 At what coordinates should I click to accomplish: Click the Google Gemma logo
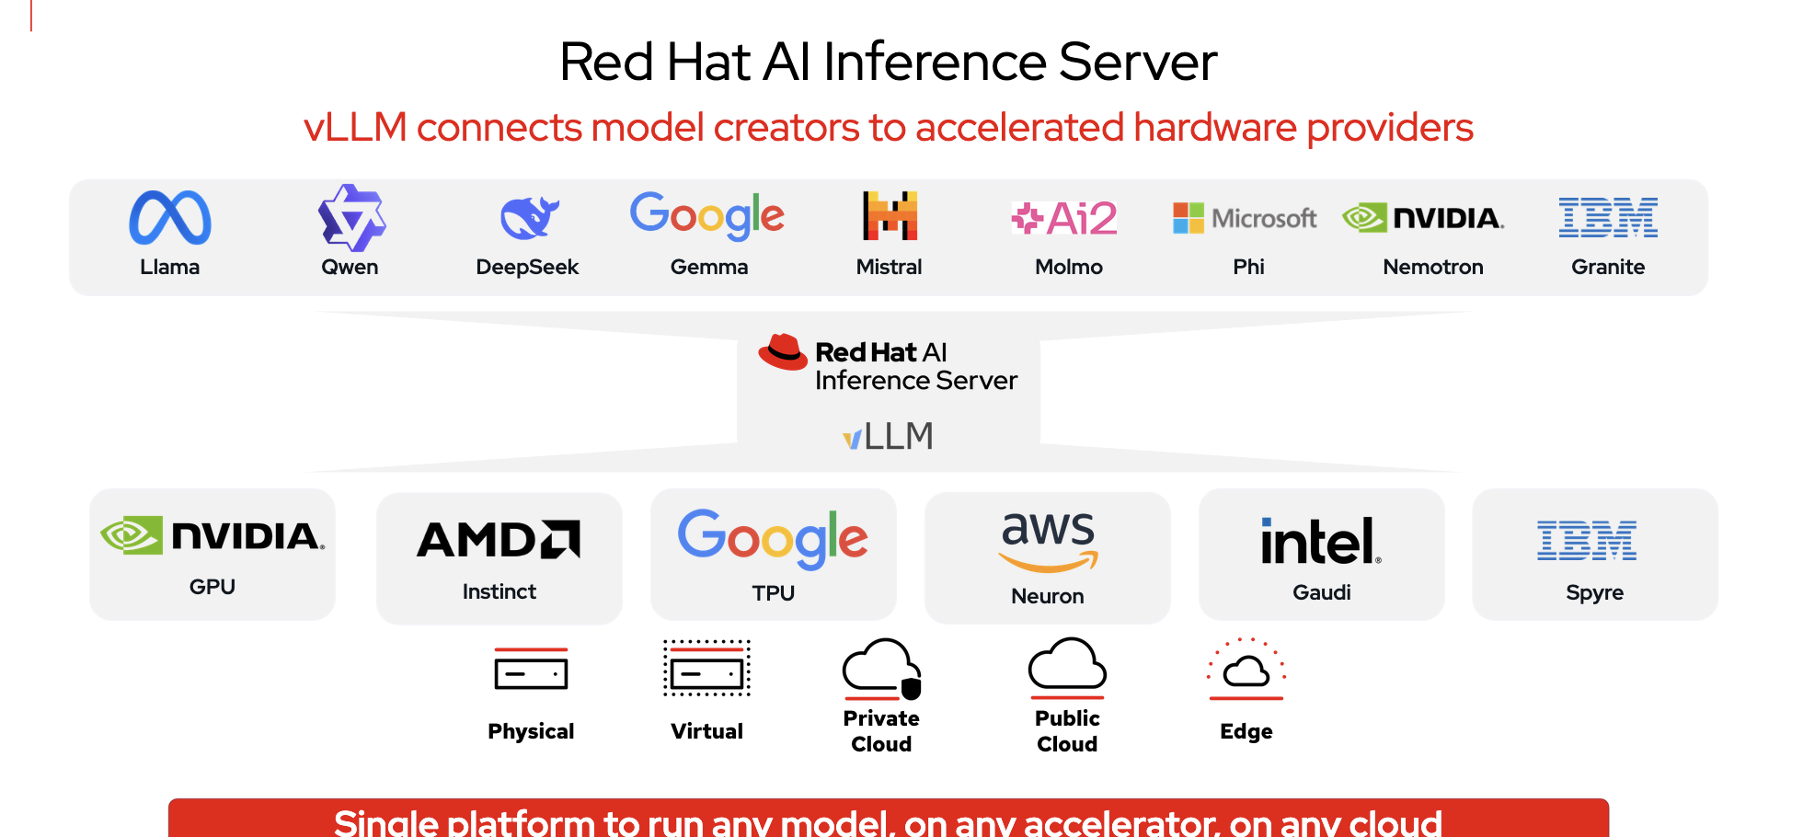point(707,216)
